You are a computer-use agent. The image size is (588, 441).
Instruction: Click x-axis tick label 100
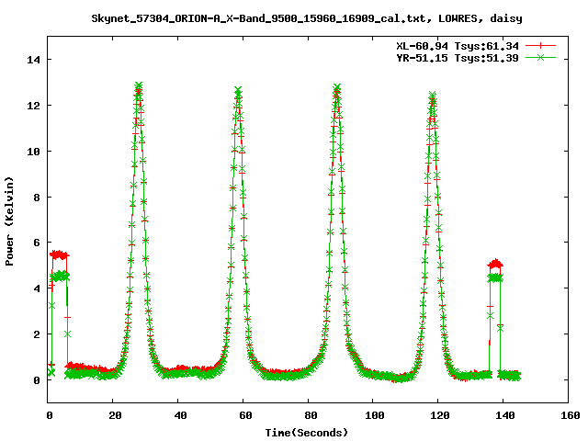click(x=375, y=415)
